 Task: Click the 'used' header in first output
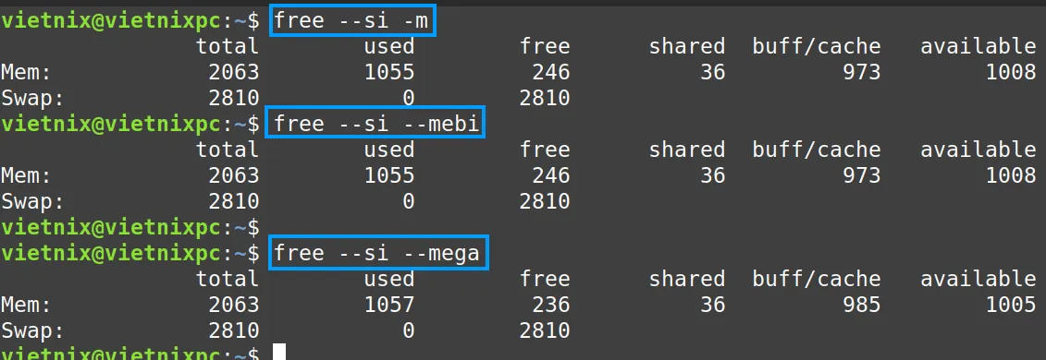click(389, 46)
